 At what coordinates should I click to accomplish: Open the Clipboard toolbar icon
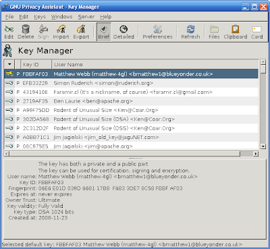pyautogui.click(x=236, y=32)
